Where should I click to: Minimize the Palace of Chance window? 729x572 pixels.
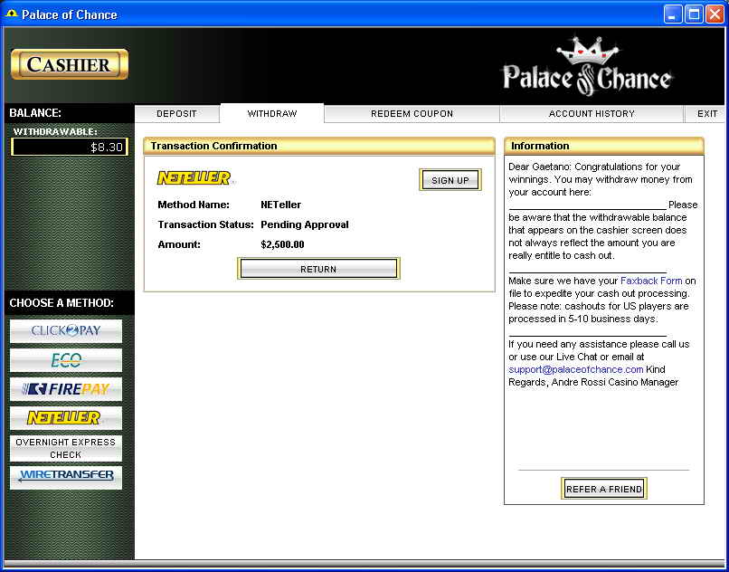coord(673,14)
